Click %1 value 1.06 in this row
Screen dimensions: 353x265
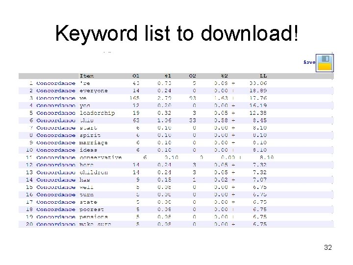pyautogui.click(x=164, y=121)
